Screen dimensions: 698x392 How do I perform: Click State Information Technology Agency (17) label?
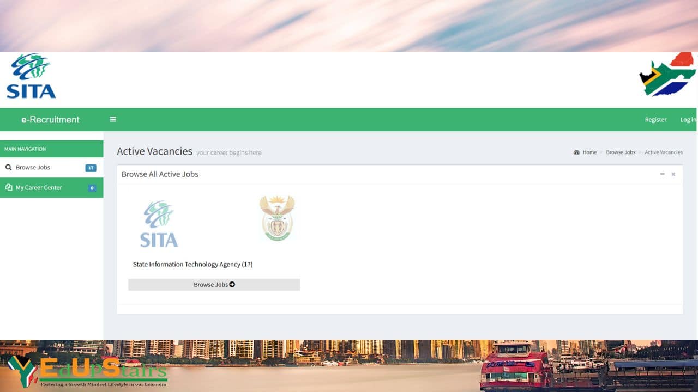pyautogui.click(x=192, y=265)
